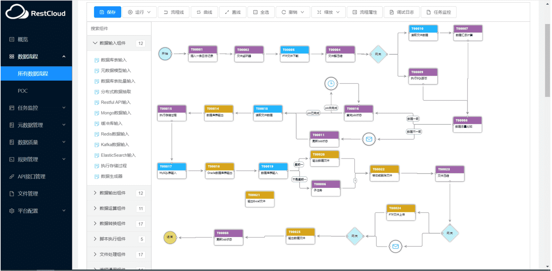Select the 数据库表输入 component

111,60
